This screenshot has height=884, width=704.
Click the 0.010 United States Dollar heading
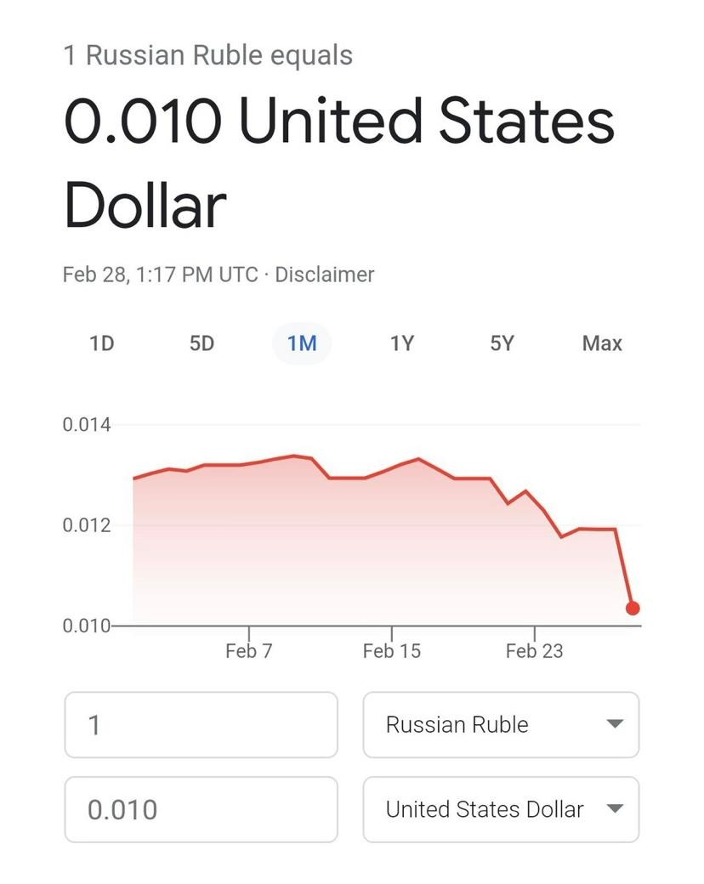click(x=338, y=161)
